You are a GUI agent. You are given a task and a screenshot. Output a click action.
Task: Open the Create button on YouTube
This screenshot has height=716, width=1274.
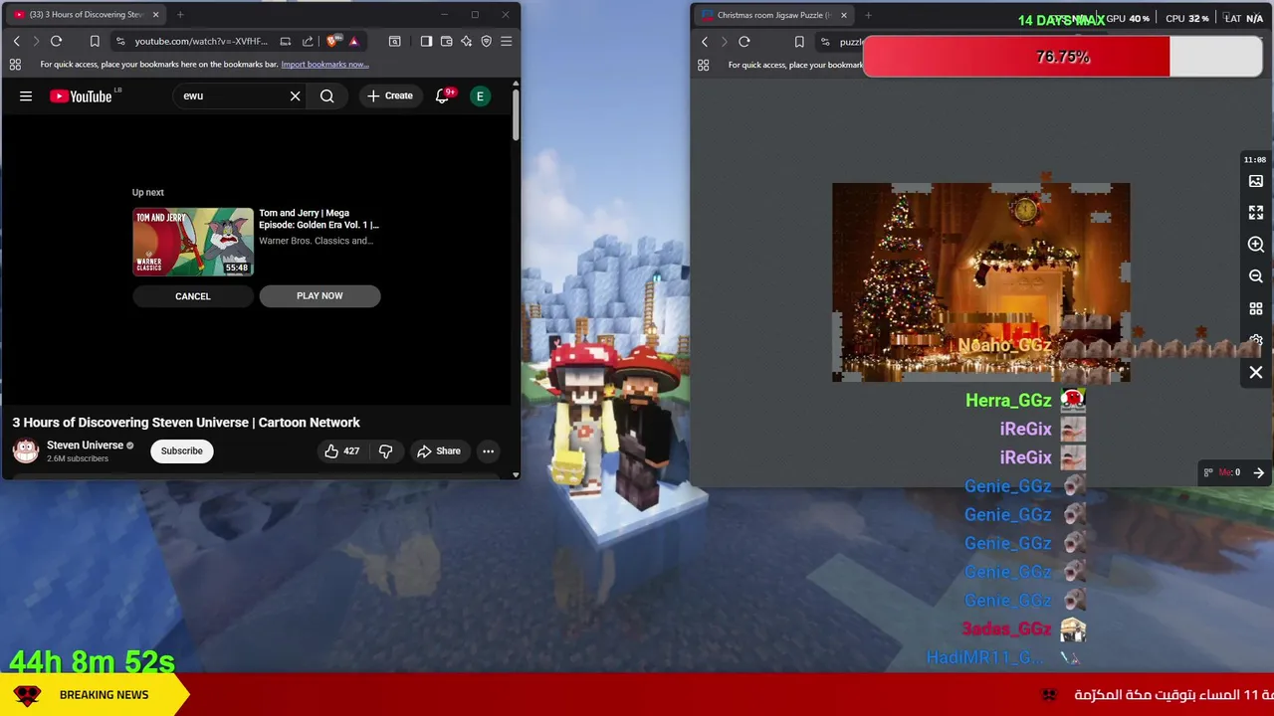pyautogui.click(x=390, y=95)
